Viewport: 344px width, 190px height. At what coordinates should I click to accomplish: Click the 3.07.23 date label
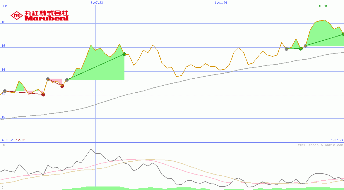tap(97, 2)
